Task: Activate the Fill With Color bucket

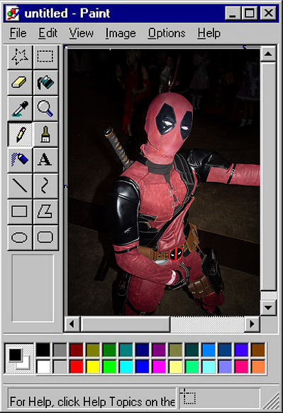Action: [45, 82]
